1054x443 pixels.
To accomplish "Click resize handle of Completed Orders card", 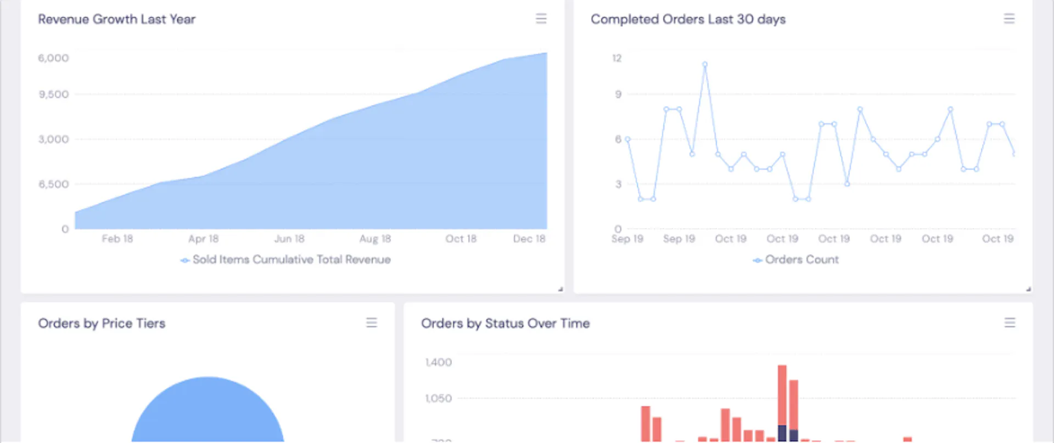I will (x=1028, y=289).
